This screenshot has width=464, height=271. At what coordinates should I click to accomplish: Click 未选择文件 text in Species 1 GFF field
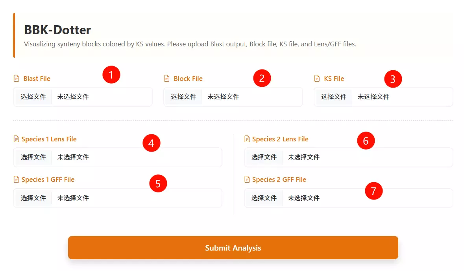pyautogui.click(x=73, y=198)
